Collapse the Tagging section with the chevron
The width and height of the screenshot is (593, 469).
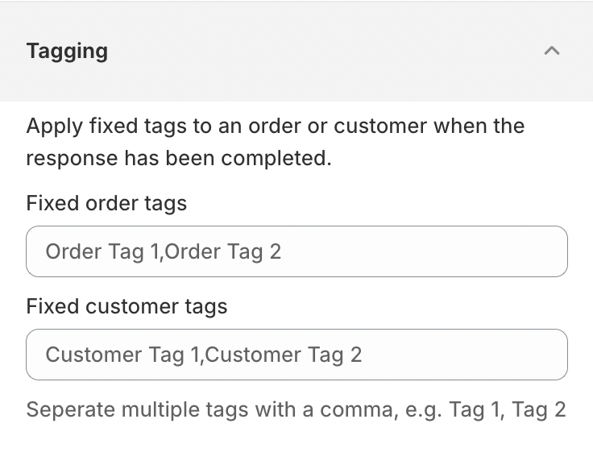[x=551, y=51]
